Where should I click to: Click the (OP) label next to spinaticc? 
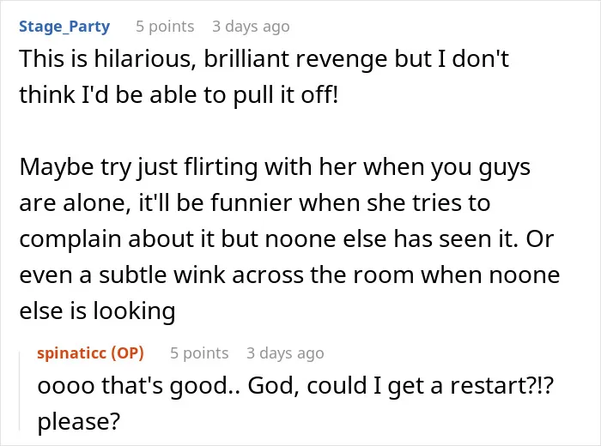tap(127, 353)
